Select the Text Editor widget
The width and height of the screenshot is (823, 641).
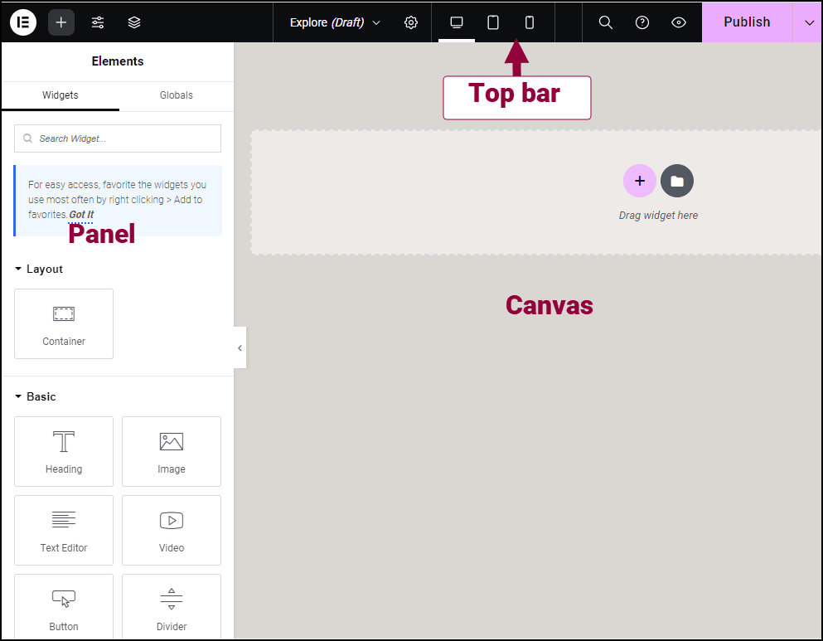click(x=64, y=530)
